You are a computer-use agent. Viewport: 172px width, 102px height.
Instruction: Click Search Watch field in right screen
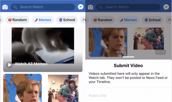point(128,7)
